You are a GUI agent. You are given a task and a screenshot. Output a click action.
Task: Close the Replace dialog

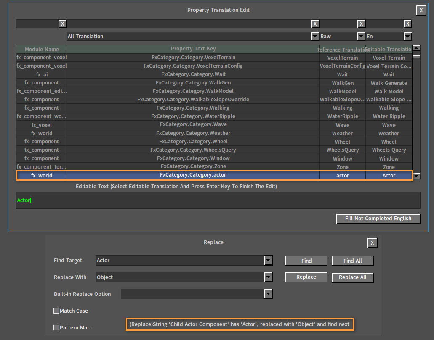tap(372, 242)
